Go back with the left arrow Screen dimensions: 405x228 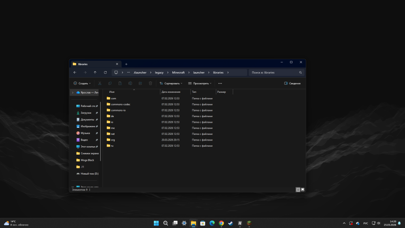point(75,72)
